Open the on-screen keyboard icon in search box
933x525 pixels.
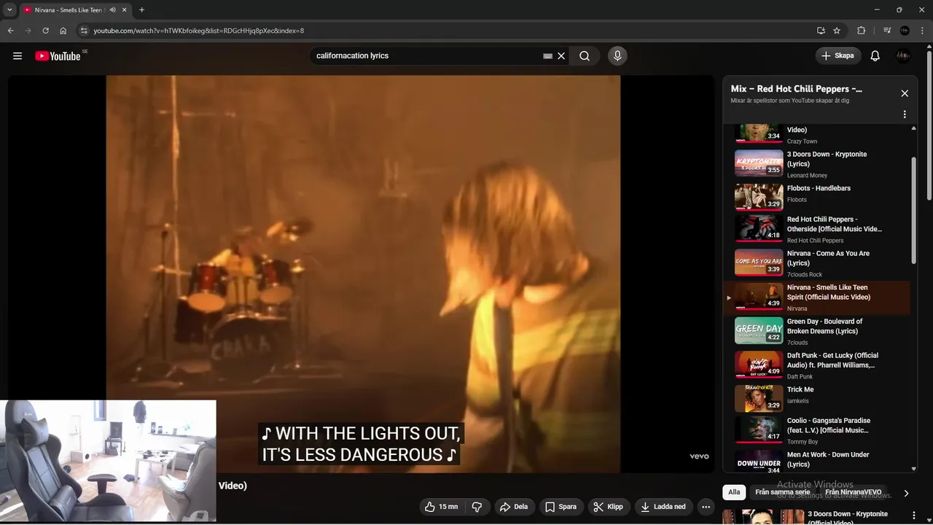(x=547, y=56)
